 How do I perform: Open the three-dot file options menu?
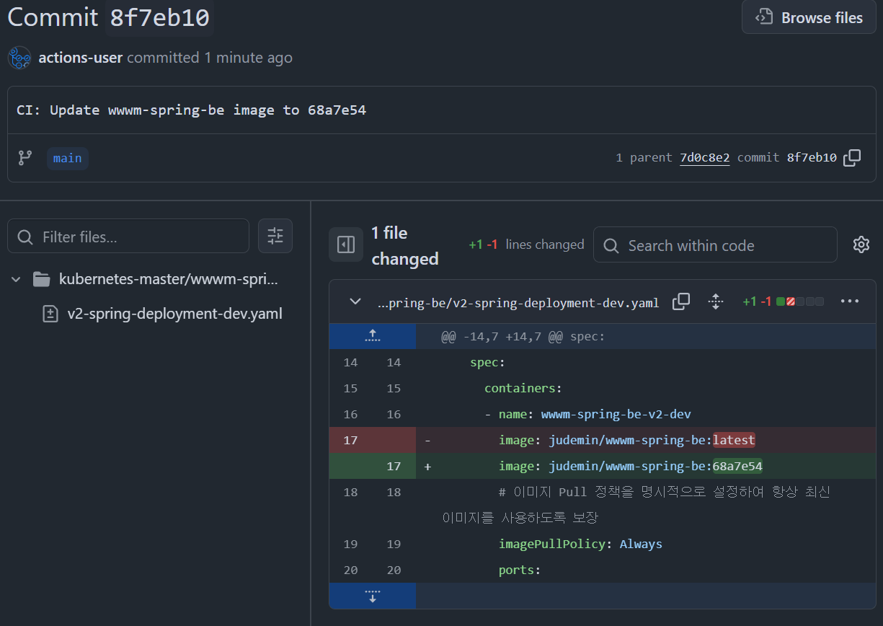(850, 301)
